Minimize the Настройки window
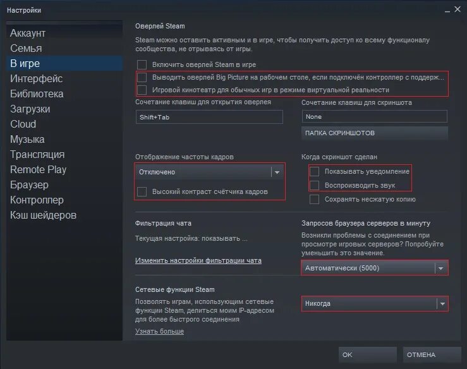Image resolution: width=467 pixels, height=369 pixels. pos(447,11)
